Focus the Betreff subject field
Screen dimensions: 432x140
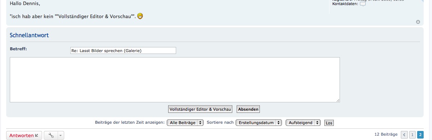click(x=123, y=50)
